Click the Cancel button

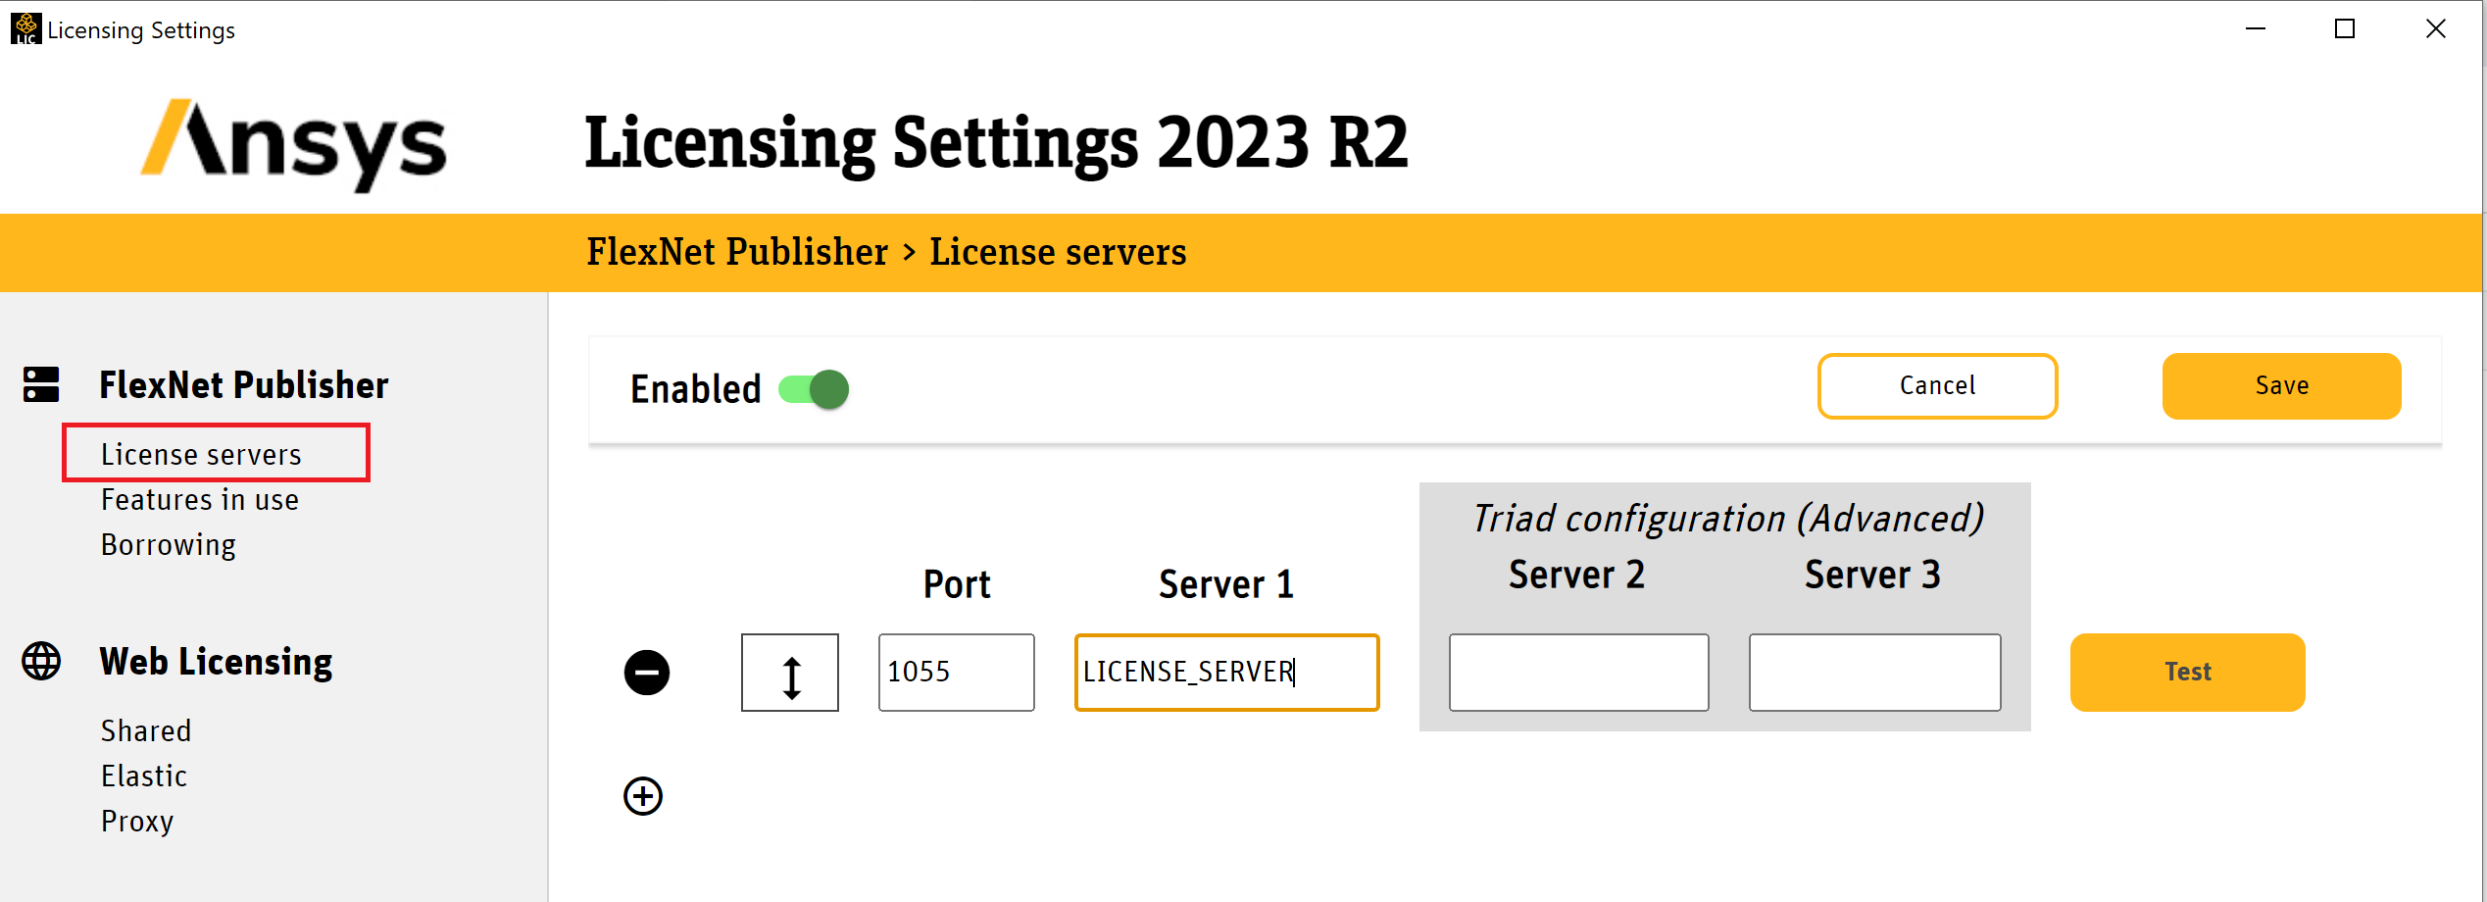[1937, 386]
